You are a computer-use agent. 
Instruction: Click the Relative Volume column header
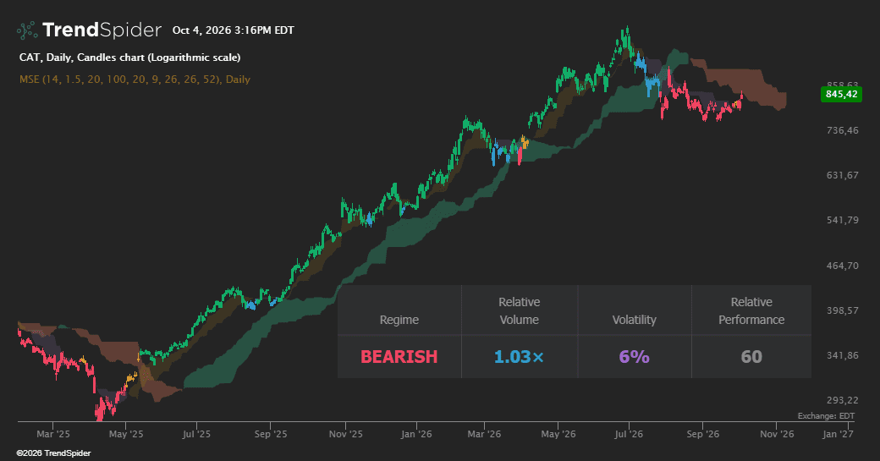(x=520, y=310)
